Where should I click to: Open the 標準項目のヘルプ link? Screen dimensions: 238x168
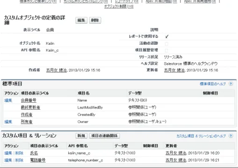point(213,84)
